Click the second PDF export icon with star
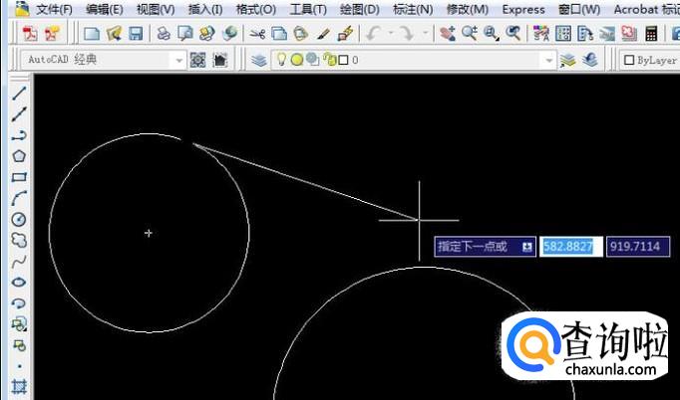This screenshot has width=680, height=400. (52, 34)
